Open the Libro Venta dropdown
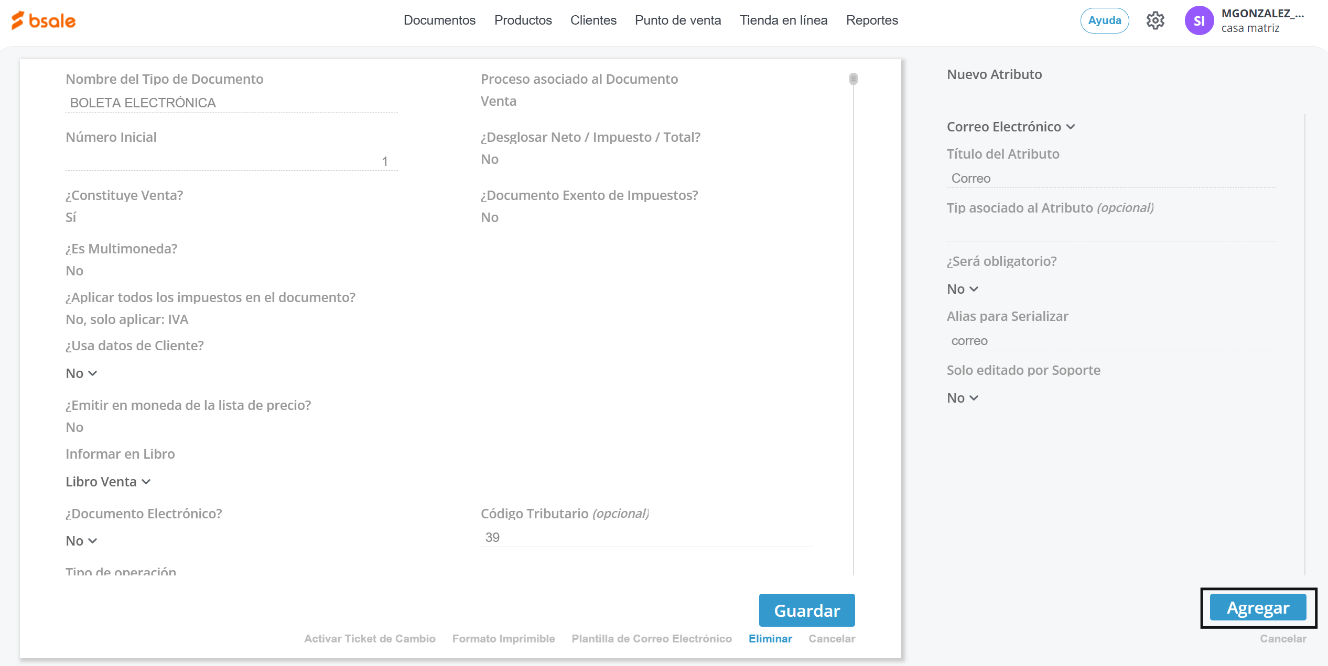The width and height of the screenshot is (1328, 666). point(107,482)
